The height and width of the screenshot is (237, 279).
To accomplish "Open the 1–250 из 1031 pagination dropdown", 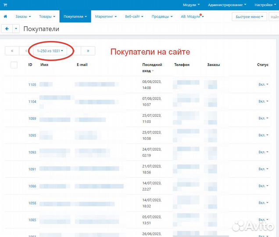I will coord(50,51).
